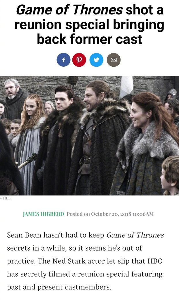Open author James Hibberd's profile link
The height and width of the screenshot is (300, 179).
coord(44,214)
